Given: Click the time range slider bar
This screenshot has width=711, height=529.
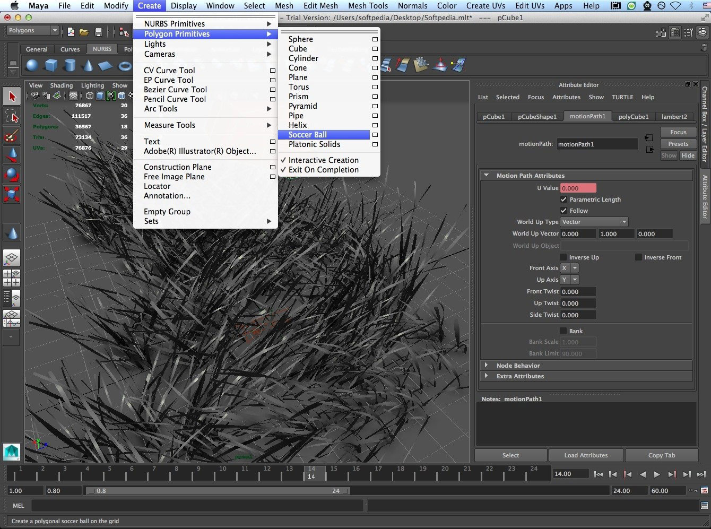Looking at the screenshot, I should click(218, 491).
